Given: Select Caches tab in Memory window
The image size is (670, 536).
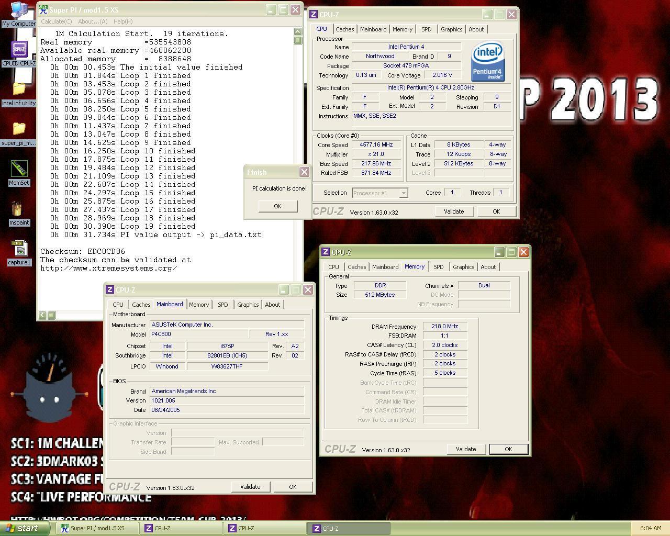Looking at the screenshot, I should 357,267.
